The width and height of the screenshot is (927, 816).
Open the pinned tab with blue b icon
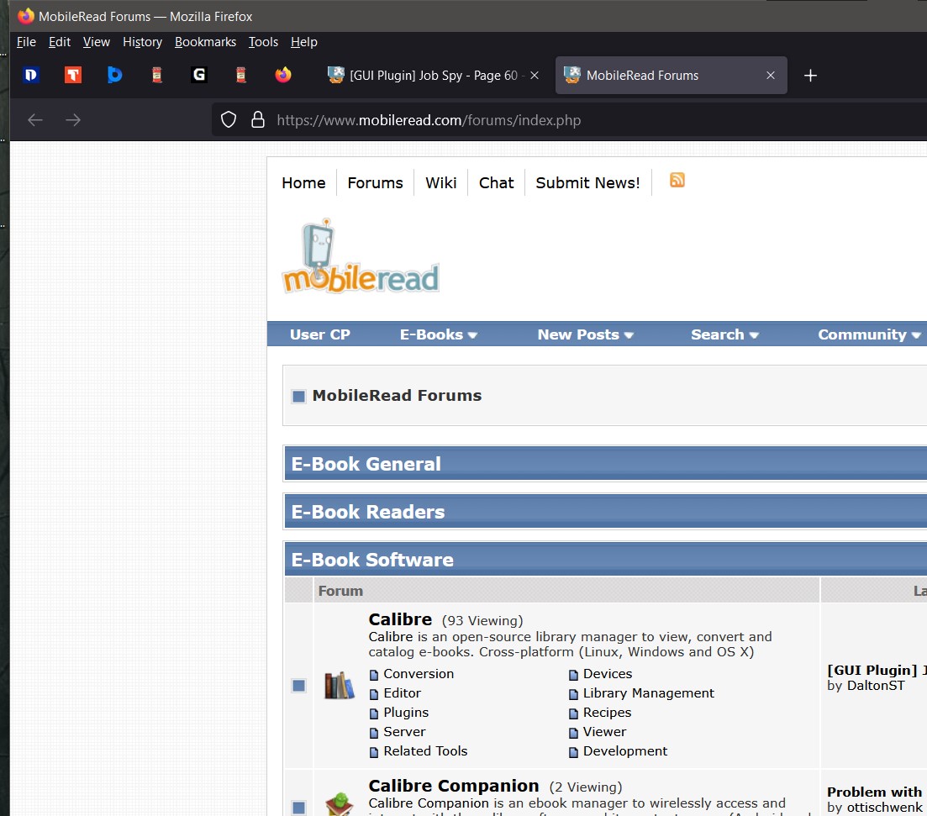[x=114, y=75]
